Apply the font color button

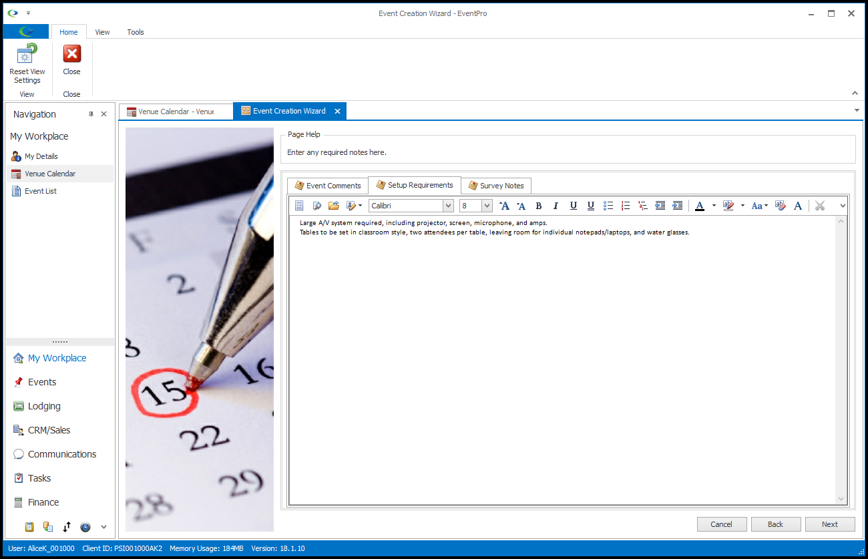point(700,206)
